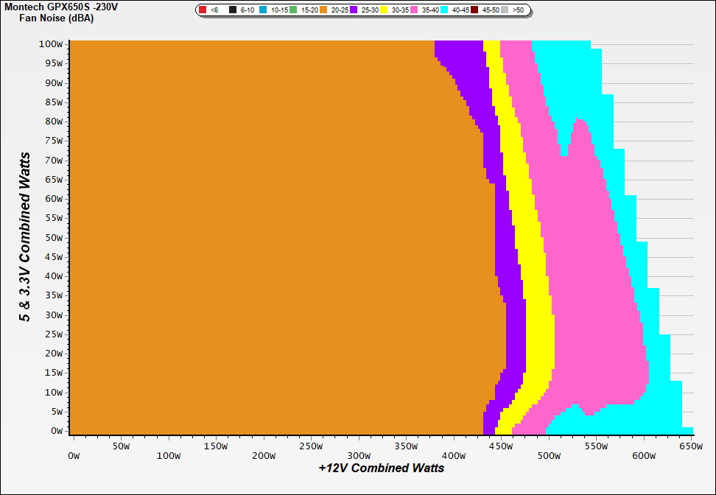Select the green 15-20 legend swatch
This screenshot has height=495, width=716.
[x=293, y=10]
